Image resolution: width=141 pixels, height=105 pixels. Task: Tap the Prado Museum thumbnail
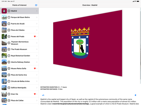click(x=4, y=49)
